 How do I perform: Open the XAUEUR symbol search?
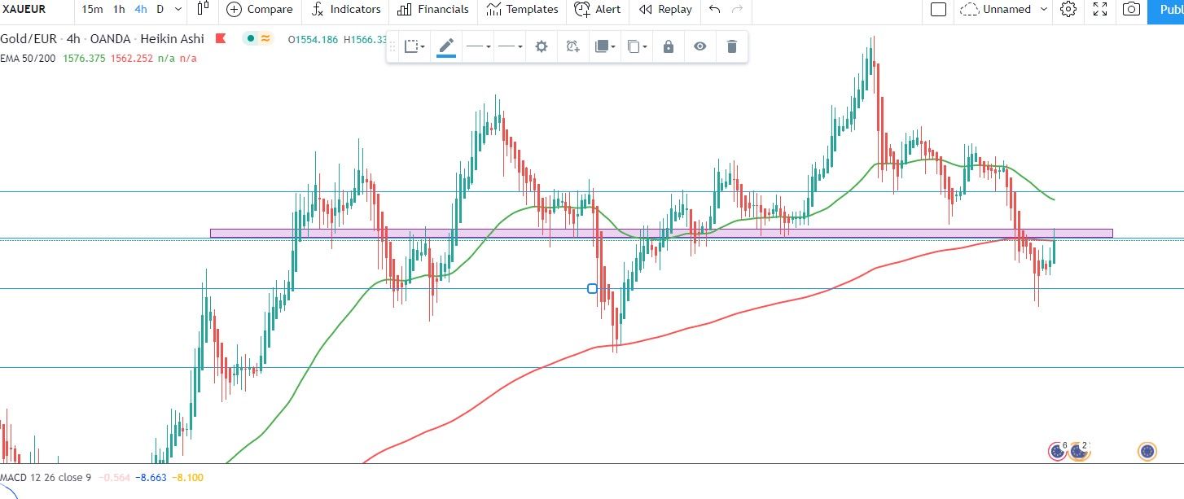(23, 10)
